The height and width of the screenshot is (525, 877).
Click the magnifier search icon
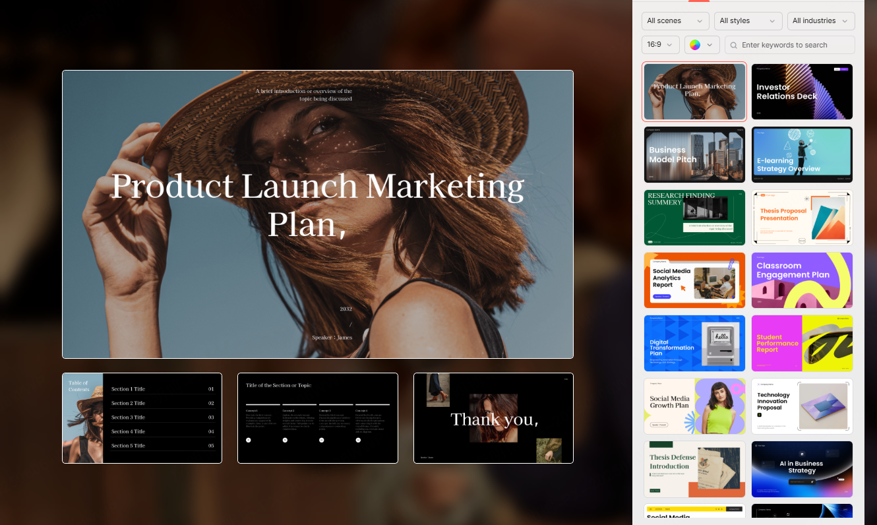pyautogui.click(x=733, y=45)
